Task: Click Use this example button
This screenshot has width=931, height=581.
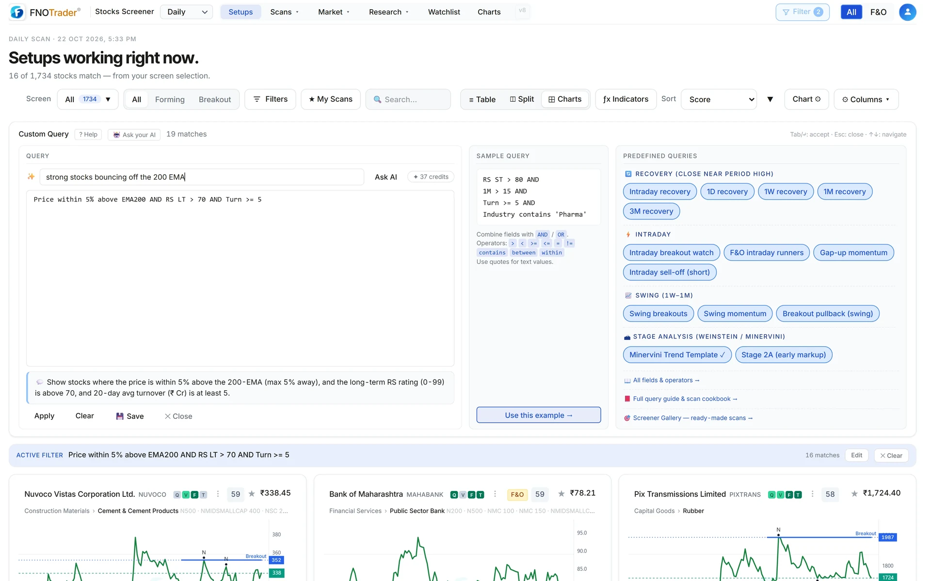Action: (538, 415)
